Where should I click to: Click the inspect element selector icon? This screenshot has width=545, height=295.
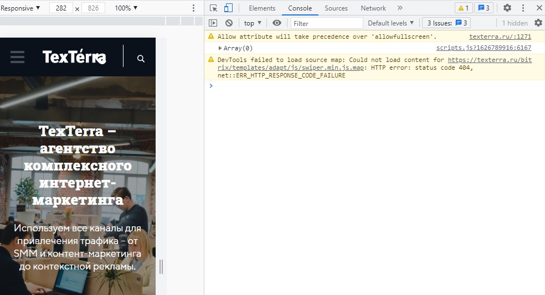214,8
